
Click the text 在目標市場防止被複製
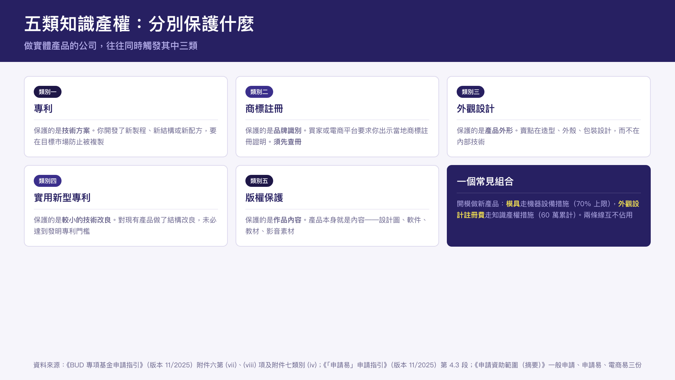click(x=69, y=142)
